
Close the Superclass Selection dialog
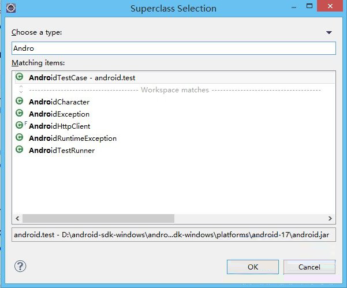tap(330, 6)
